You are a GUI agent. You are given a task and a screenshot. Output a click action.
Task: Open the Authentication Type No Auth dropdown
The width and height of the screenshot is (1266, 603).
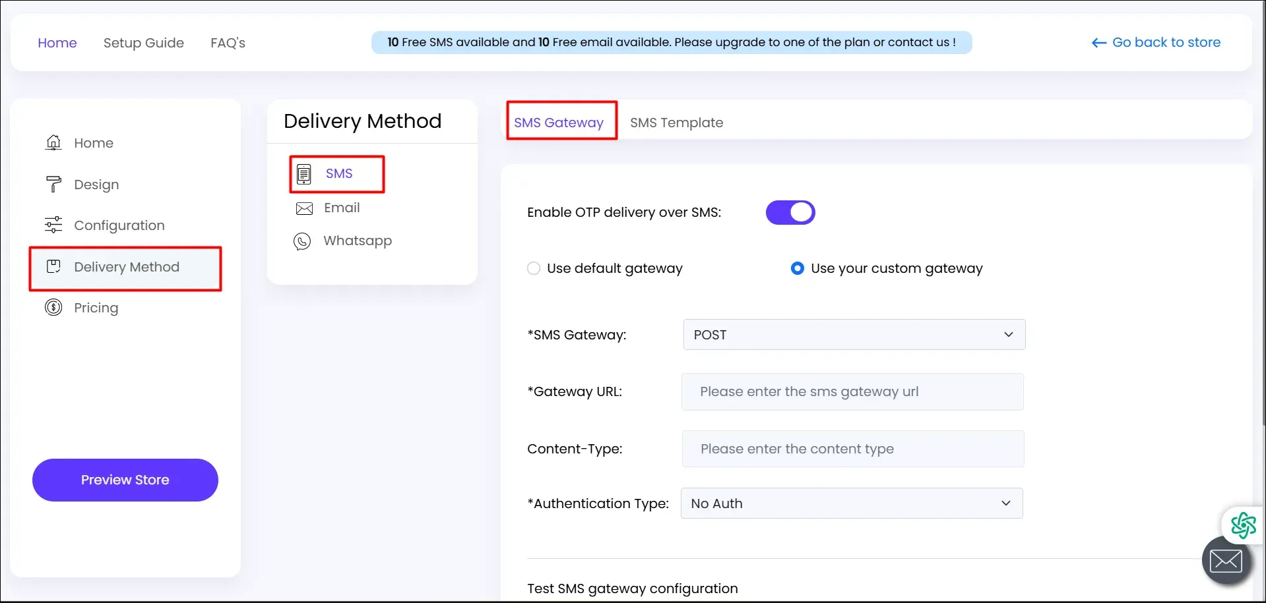852,503
